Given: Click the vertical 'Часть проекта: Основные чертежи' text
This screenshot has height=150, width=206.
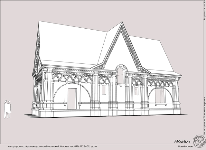Looking at the screenshot, I should [204, 116].
